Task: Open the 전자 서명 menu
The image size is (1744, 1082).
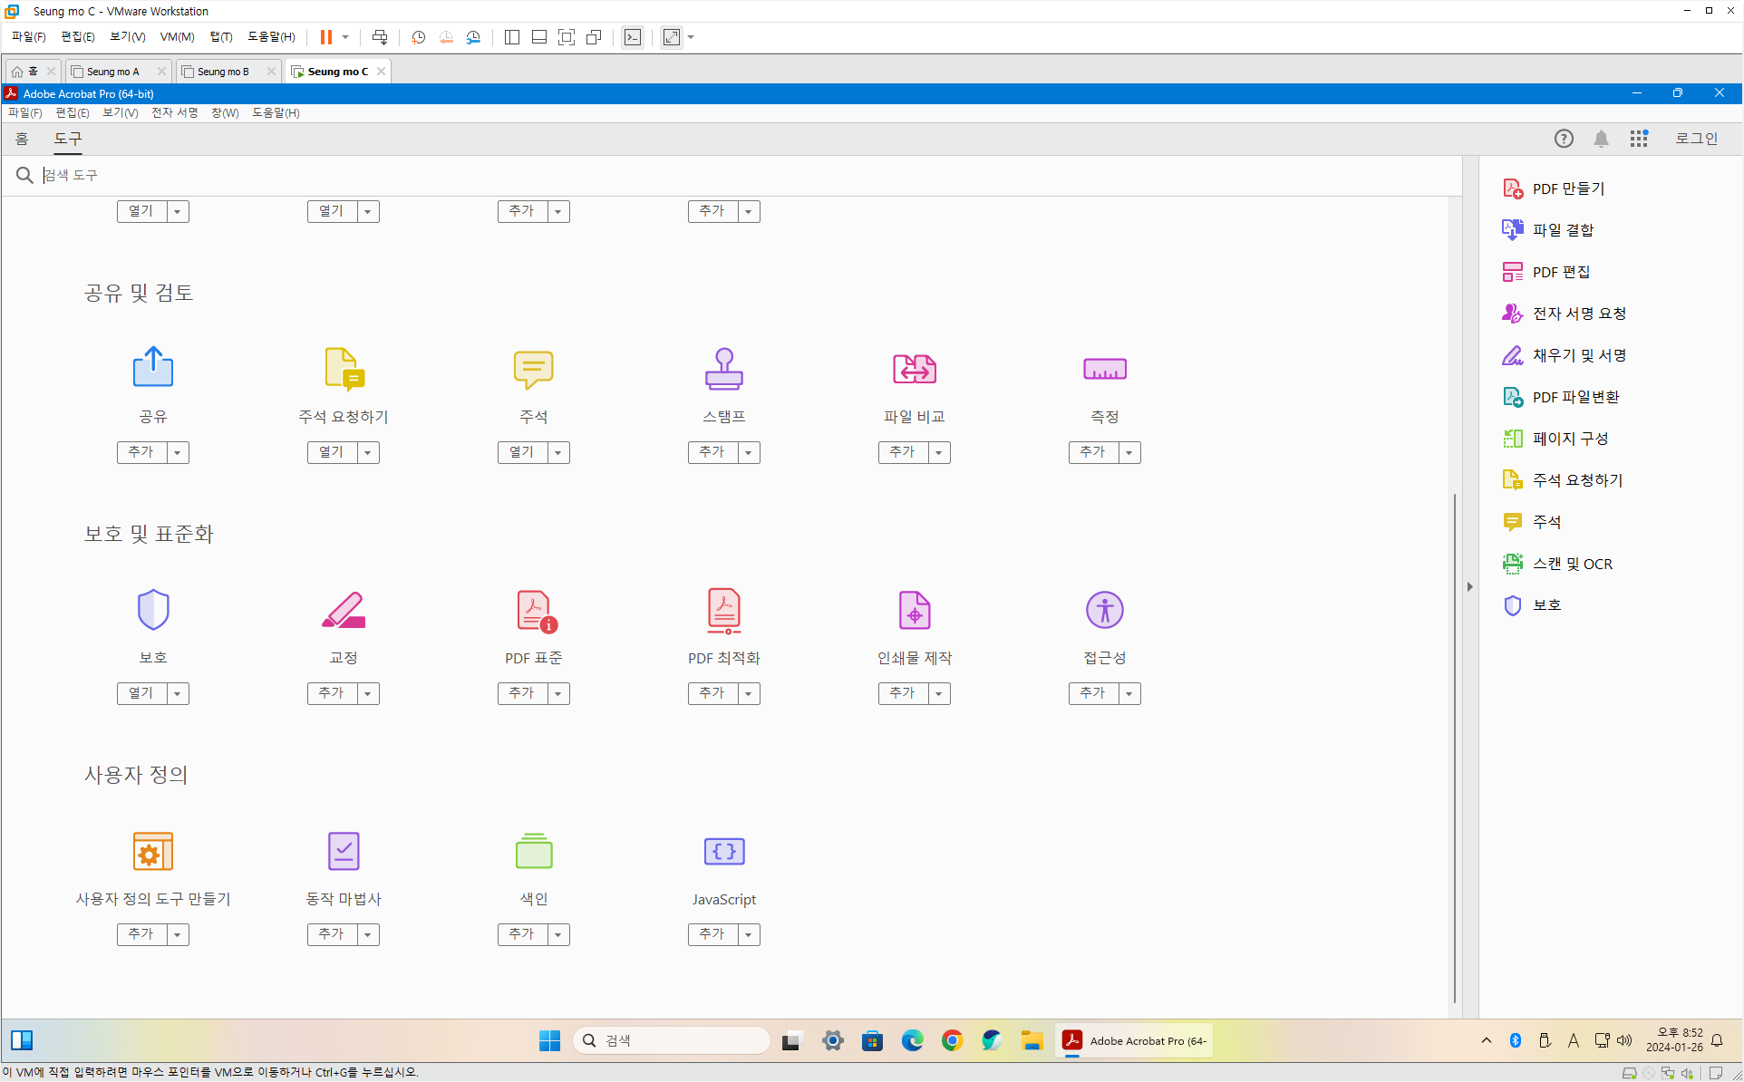Action: pyautogui.click(x=174, y=112)
